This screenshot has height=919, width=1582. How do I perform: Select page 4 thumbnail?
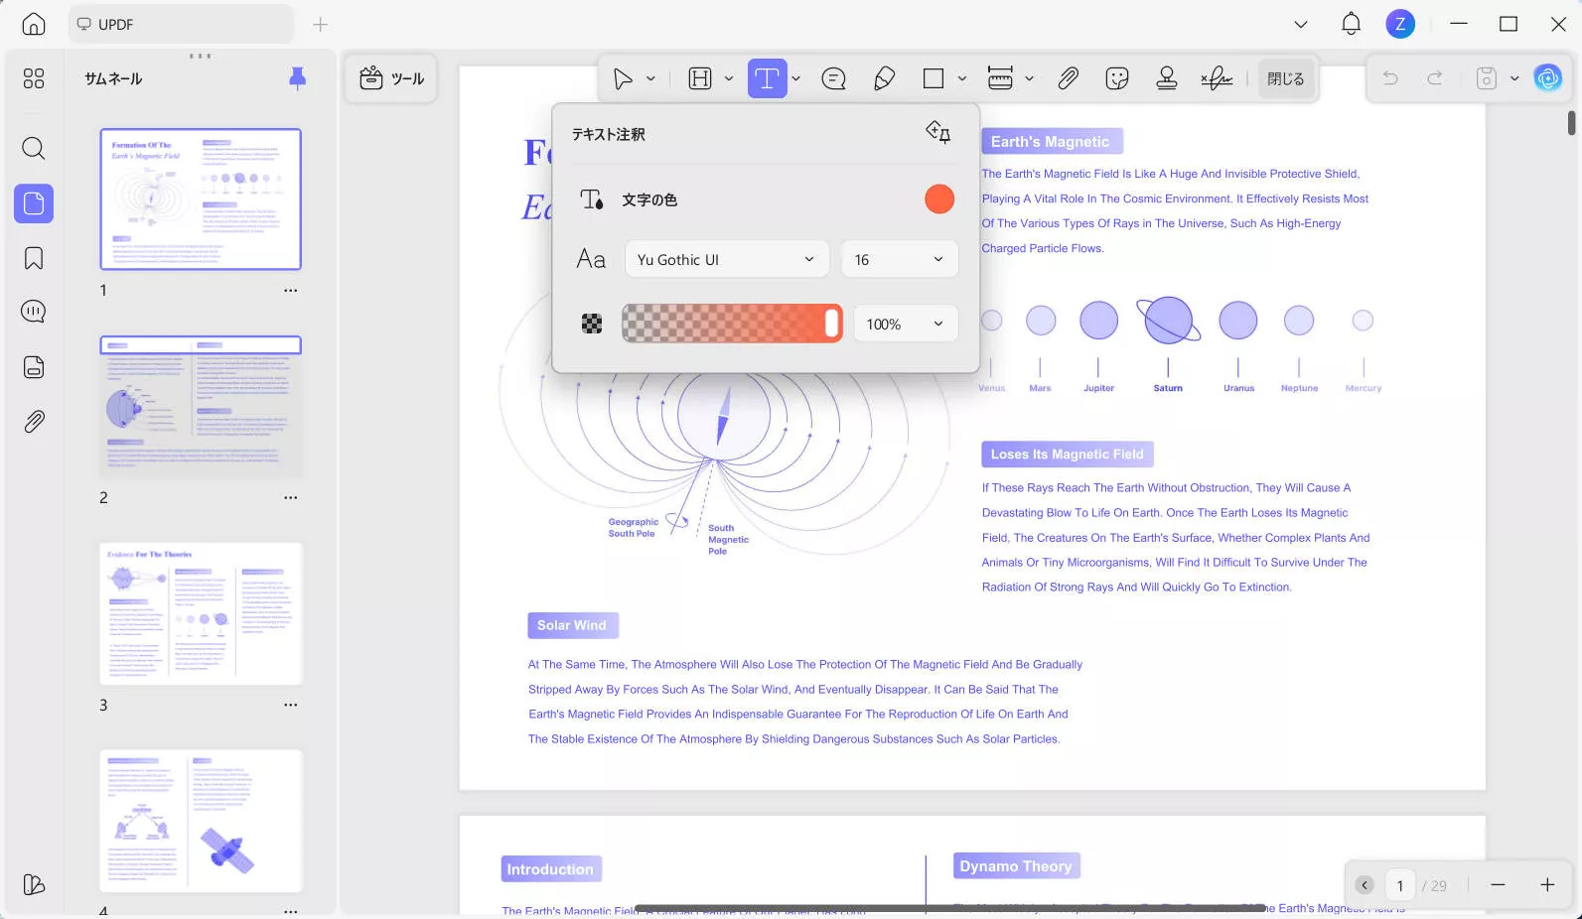pyautogui.click(x=201, y=821)
